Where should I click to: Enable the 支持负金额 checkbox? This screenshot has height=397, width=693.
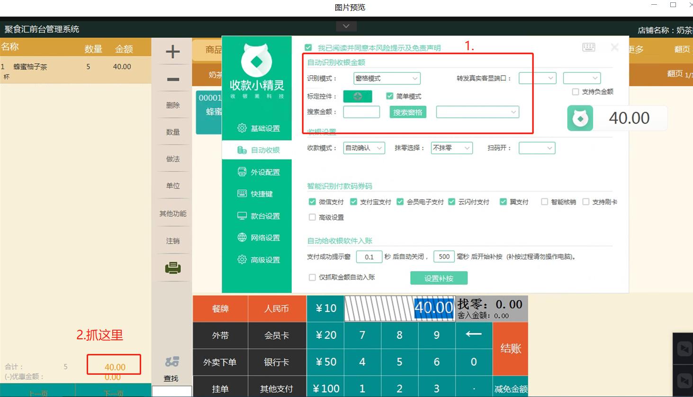(576, 92)
